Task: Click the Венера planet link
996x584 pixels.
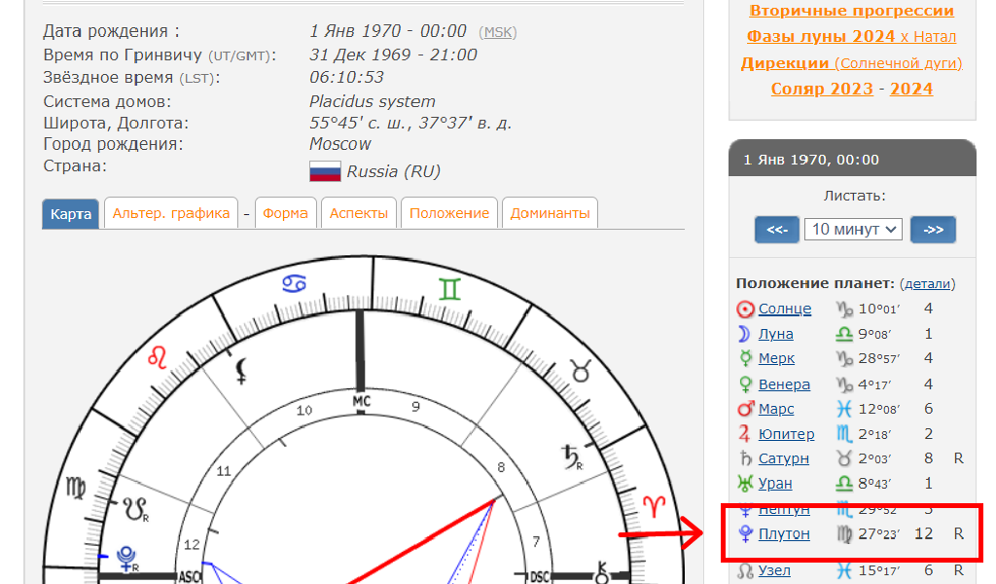Action: point(784,384)
